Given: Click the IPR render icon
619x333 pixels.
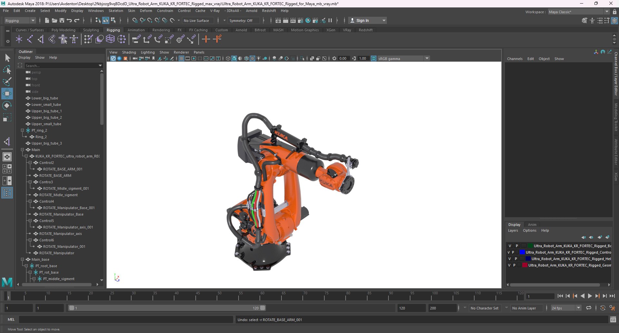Looking at the screenshot, I should tap(293, 20).
